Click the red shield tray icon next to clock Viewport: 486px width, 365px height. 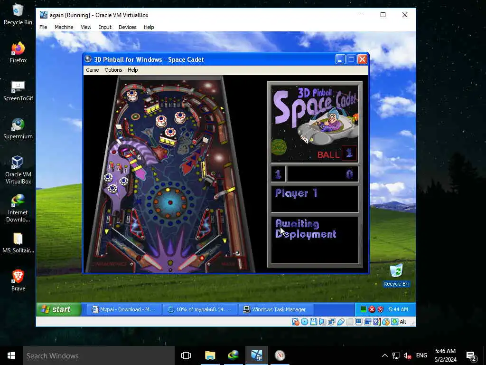click(380, 309)
